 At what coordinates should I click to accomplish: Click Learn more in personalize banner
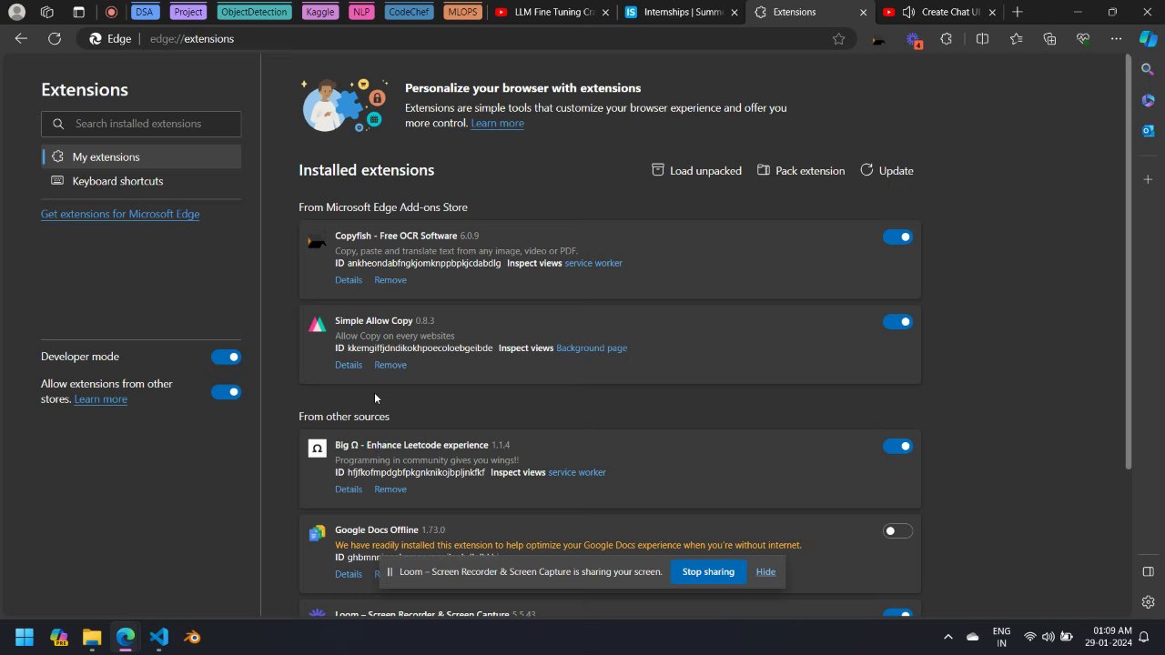(x=497, y=123)
